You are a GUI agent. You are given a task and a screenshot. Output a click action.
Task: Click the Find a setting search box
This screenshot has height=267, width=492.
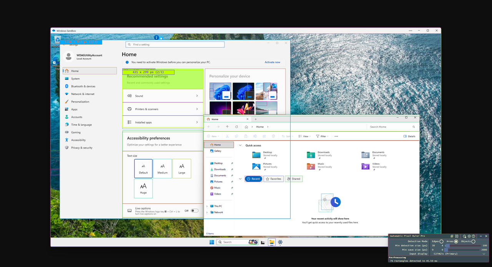coord(175,44)
